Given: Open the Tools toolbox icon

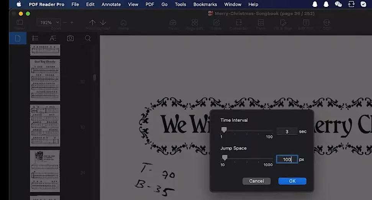Looking at the screenshot, I should (x=173, y=23).
